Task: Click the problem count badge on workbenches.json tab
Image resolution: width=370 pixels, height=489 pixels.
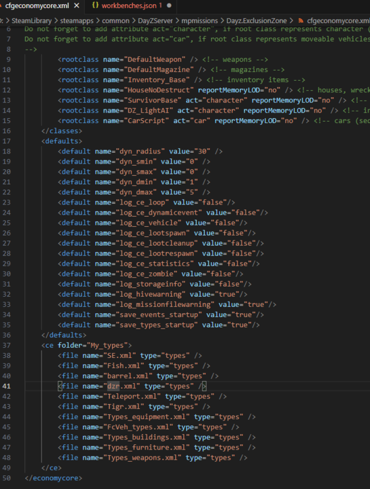Action: tap(160, 5)
